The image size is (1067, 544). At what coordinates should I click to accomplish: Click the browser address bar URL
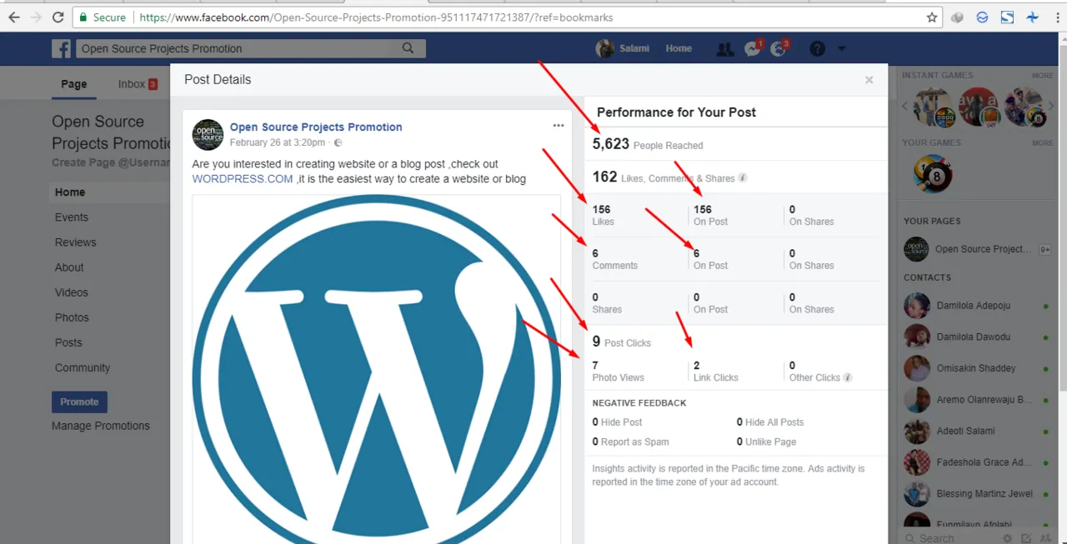coord(377,17)
